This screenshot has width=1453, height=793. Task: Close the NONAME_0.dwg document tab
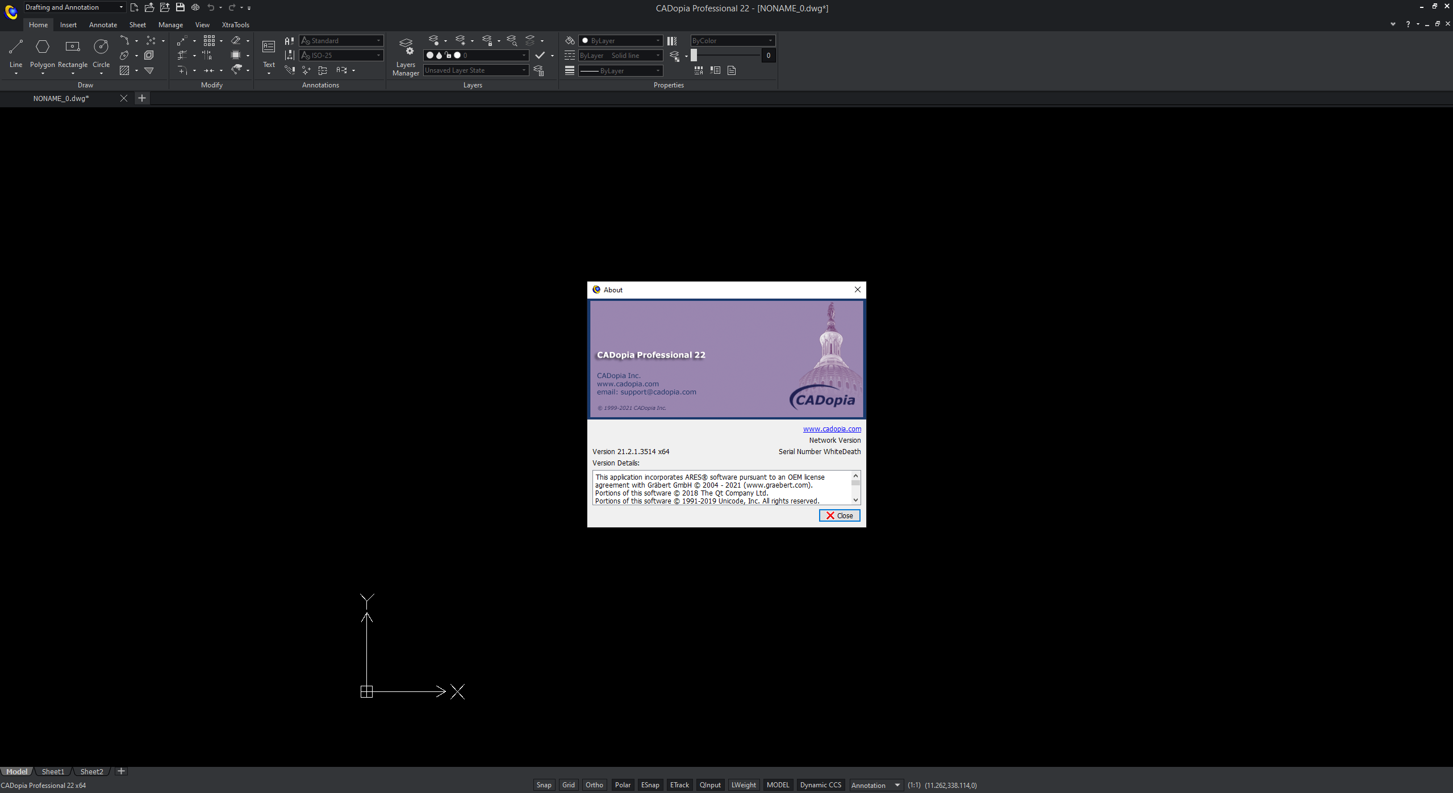tap(123, 98)
